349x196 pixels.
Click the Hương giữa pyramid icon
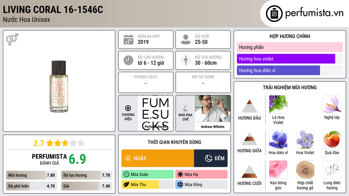(249, 139)
